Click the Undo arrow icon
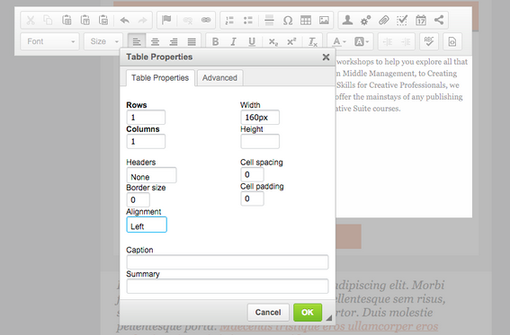This screenshot has height=335, width=510. 125,21
